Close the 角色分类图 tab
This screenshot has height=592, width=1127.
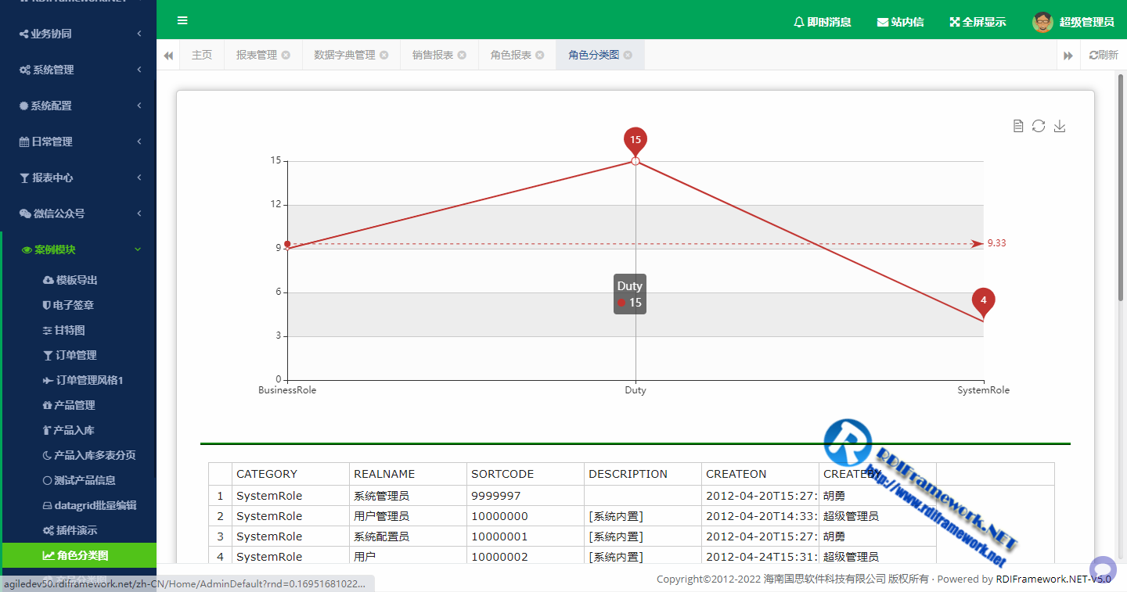[628, 55]
